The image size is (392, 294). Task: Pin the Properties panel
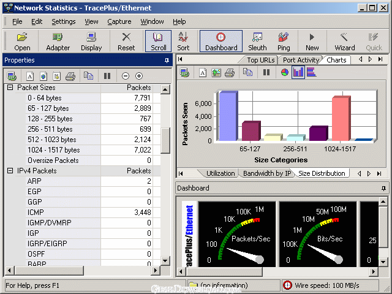pos(167,60)
